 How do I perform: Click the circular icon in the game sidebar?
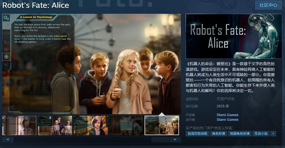point(6,57)
